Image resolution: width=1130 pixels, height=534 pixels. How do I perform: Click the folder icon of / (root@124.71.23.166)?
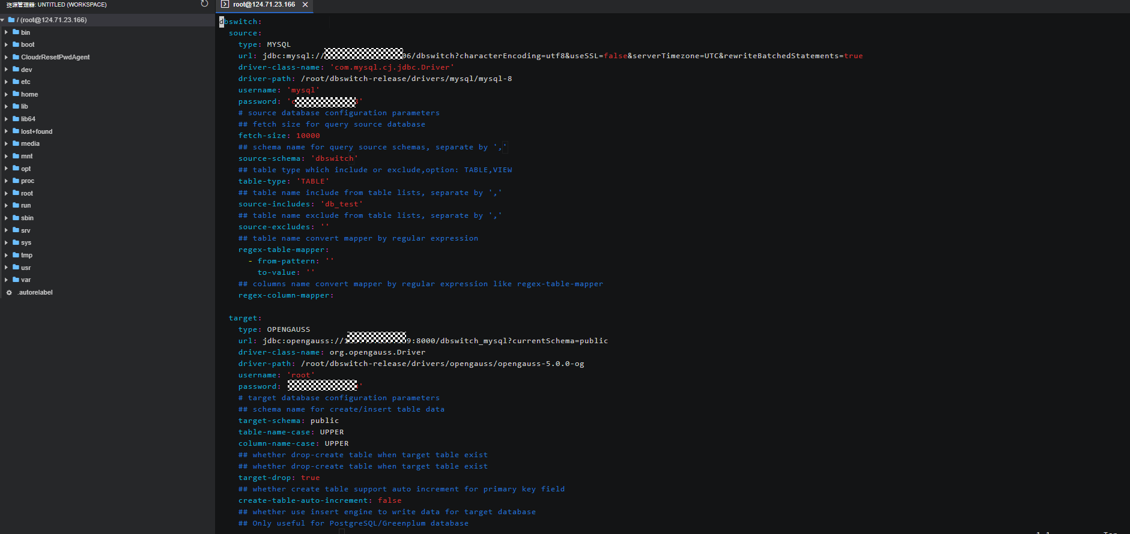pyautogui.click(x=11, y=20)
